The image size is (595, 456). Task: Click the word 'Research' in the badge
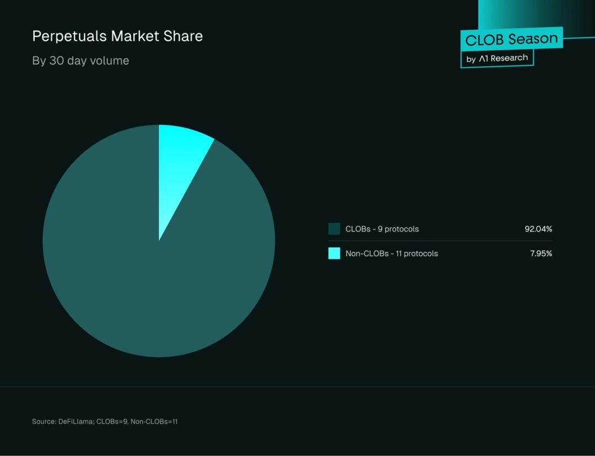tap(509, 58)
